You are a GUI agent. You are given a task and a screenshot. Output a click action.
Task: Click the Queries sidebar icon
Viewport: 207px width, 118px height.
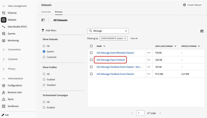(x=4, y=34)
